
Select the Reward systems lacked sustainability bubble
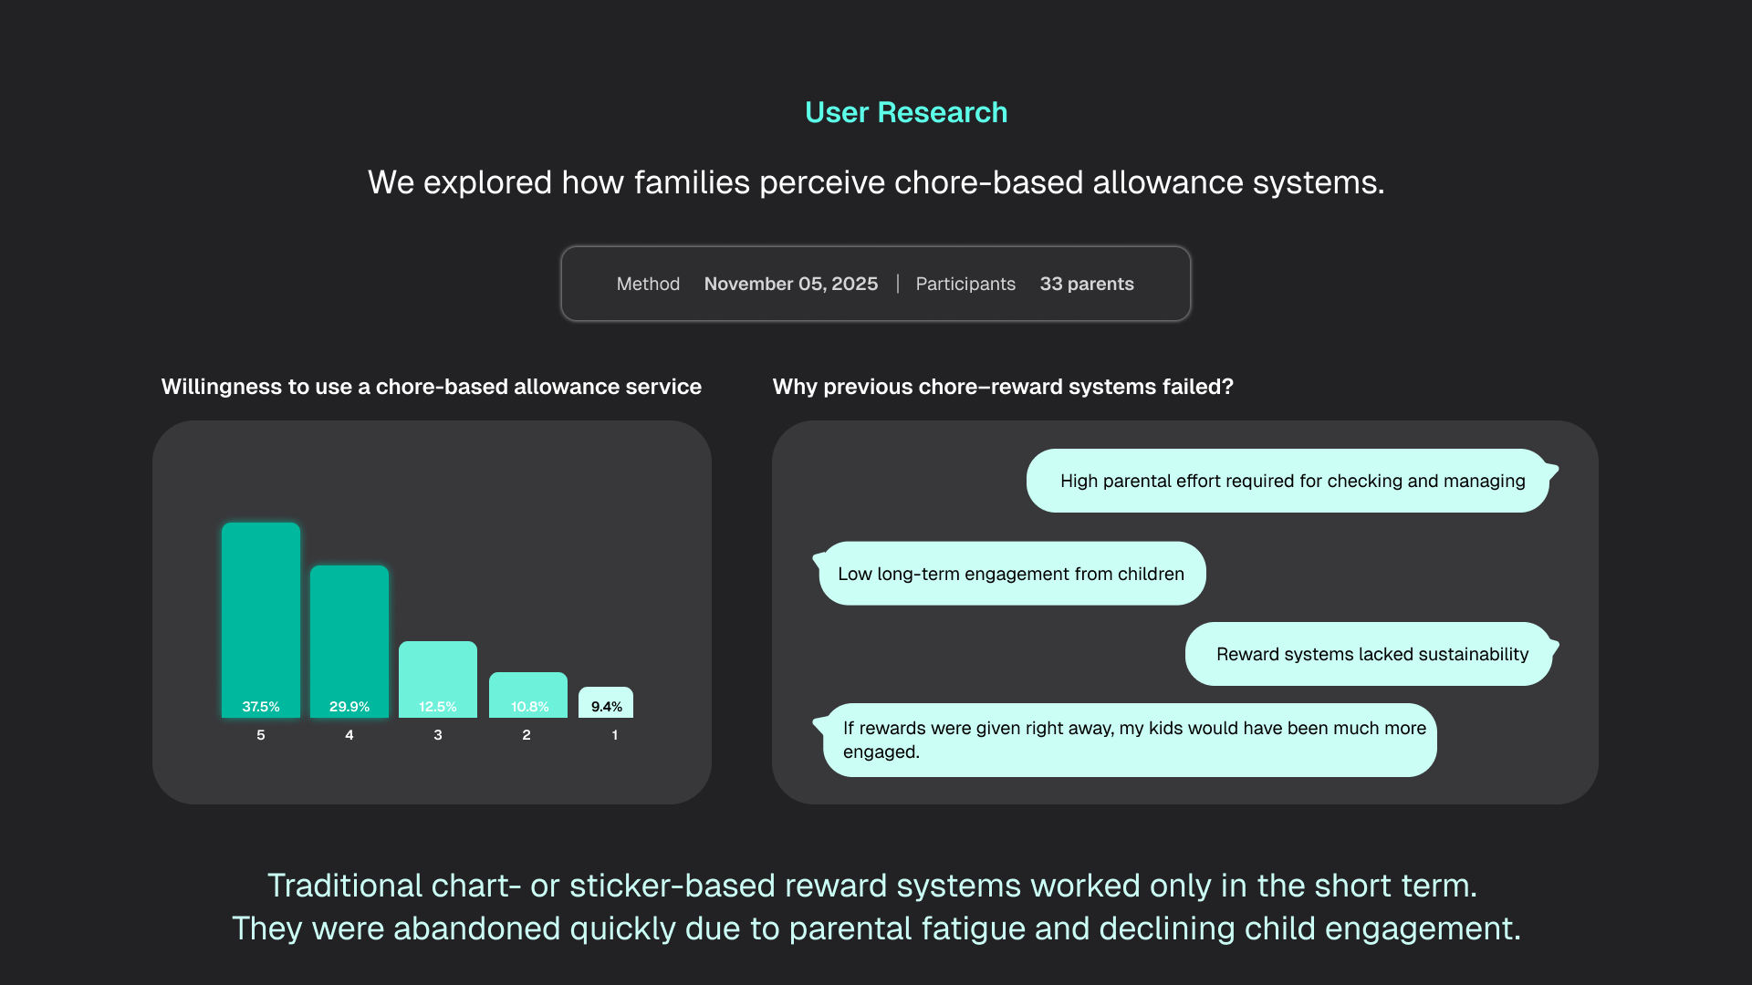click(x=1371, y=654)
